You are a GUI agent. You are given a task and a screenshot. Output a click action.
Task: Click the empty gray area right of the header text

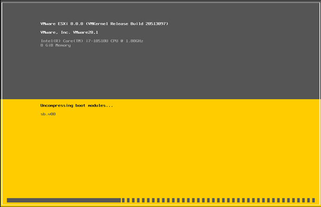click(x=241, y=32)
